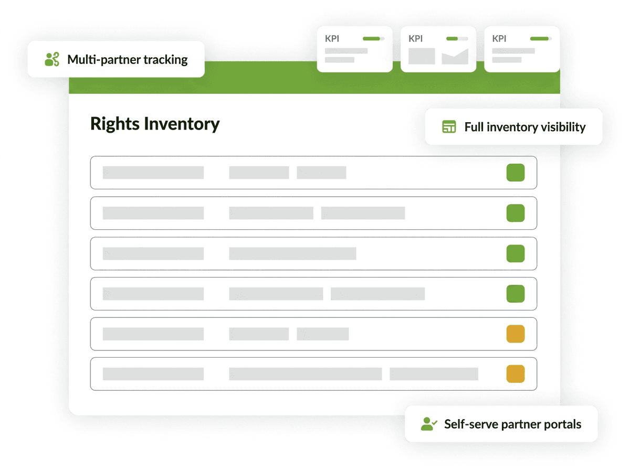Open the third KPI card
This screenshot has height=470, width=630.
522,49
